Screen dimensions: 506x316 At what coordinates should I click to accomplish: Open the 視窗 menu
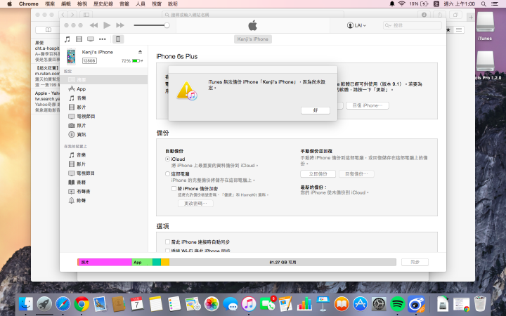[157, 4]
